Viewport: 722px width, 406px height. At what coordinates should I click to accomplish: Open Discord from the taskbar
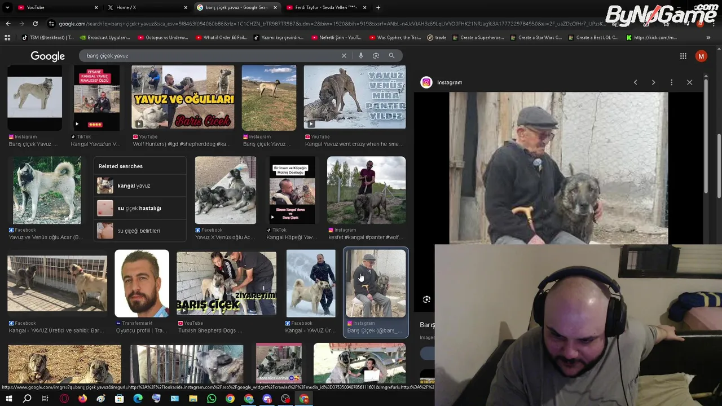click(x=267, y=399)
